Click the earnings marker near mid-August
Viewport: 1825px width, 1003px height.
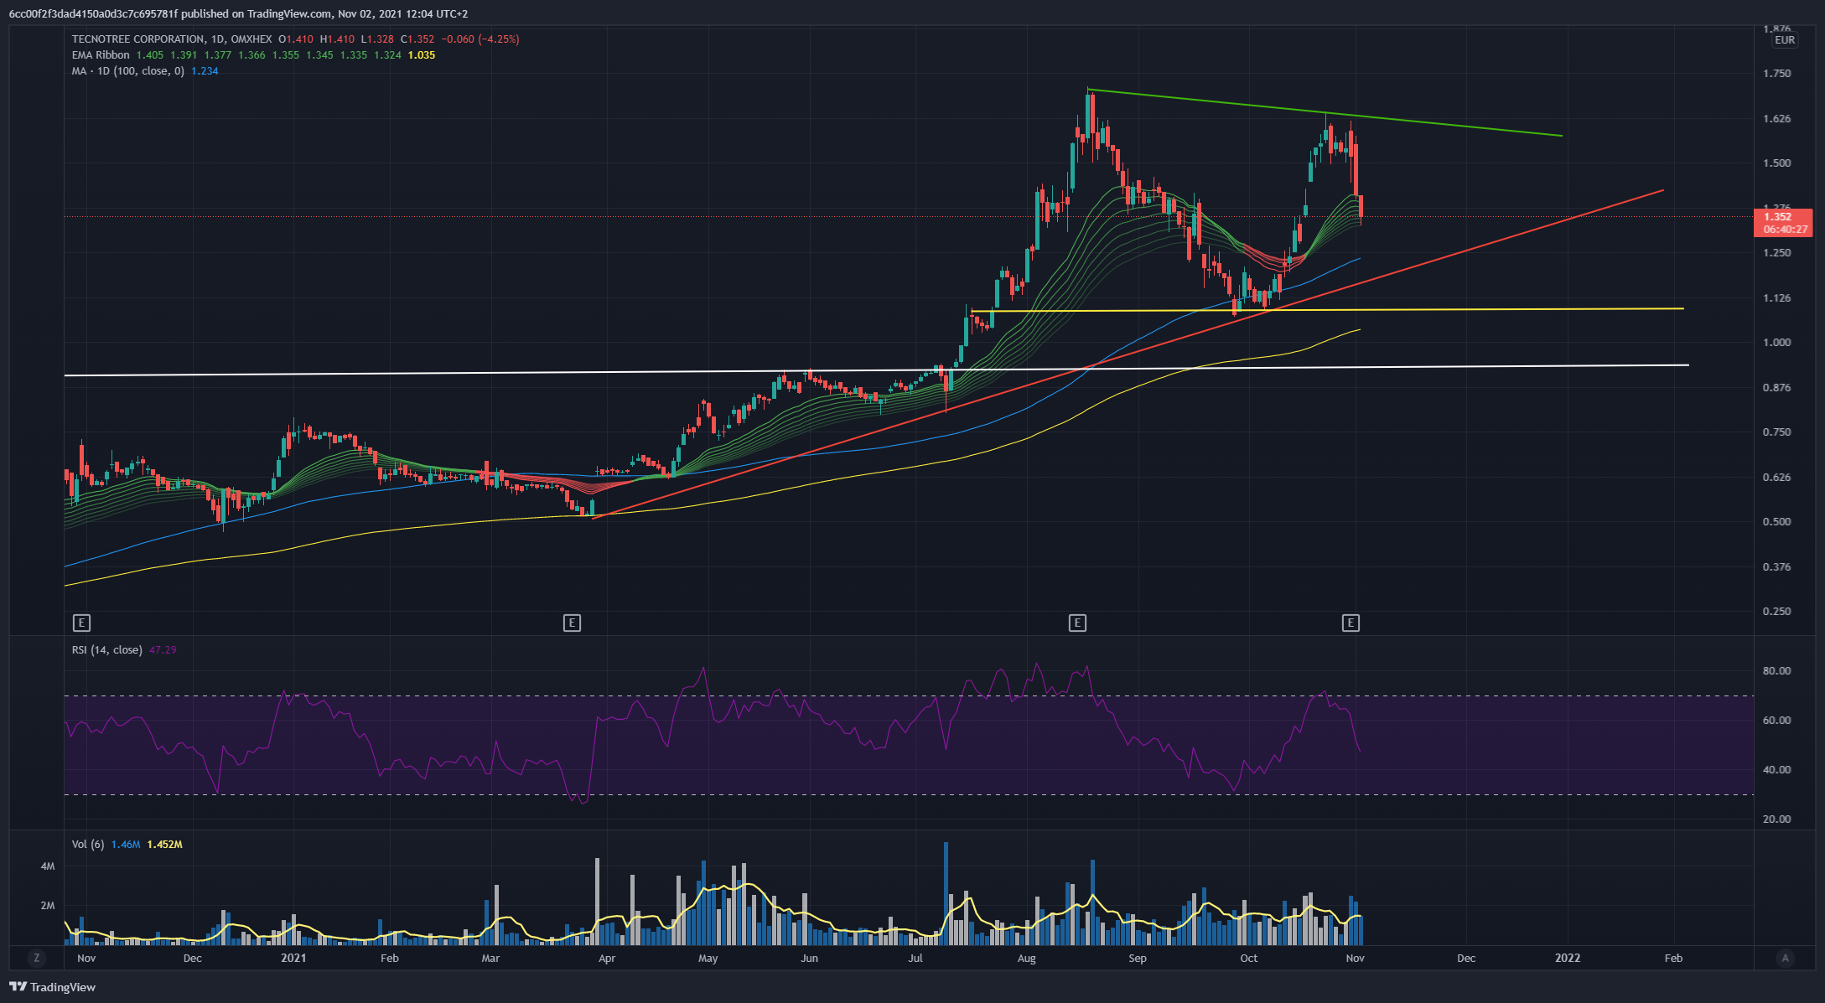[x=1077, y=623]
